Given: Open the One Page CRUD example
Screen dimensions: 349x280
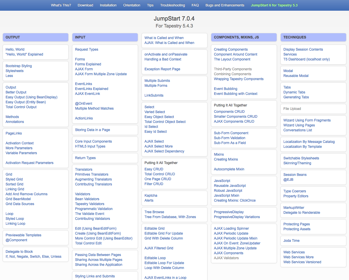Looking at the screenshot, I should click(158, 179).
